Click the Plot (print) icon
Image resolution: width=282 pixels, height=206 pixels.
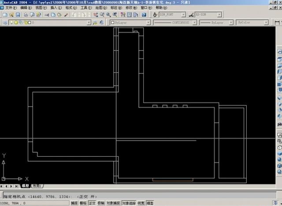click(26, 15)
